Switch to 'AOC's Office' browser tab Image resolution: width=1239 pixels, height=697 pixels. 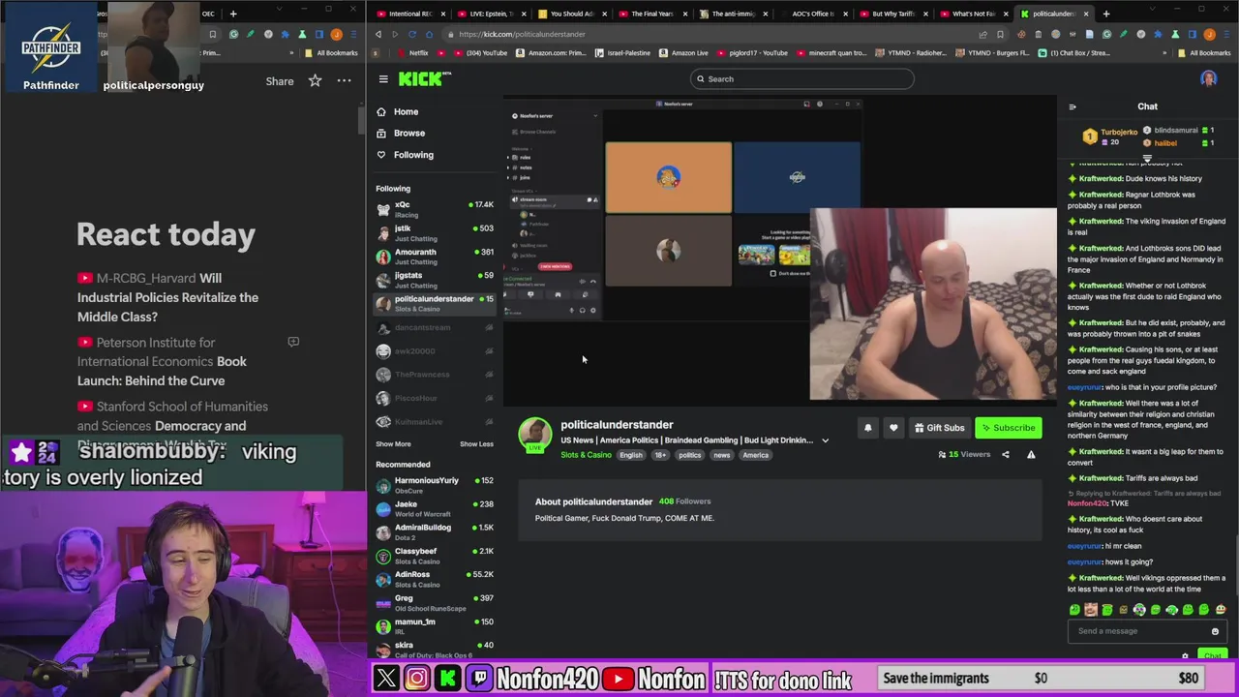click(x=812, y=14)
